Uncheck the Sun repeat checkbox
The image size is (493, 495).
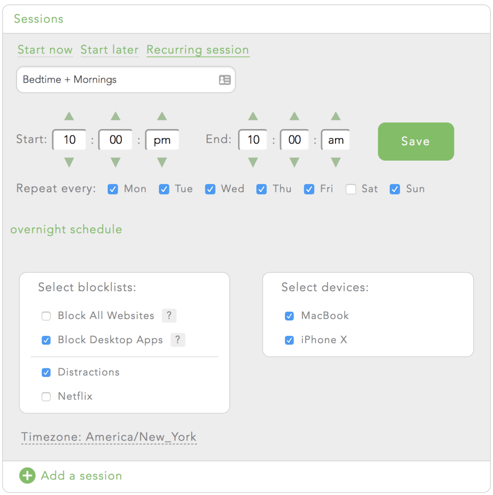(x=394, y=189)
